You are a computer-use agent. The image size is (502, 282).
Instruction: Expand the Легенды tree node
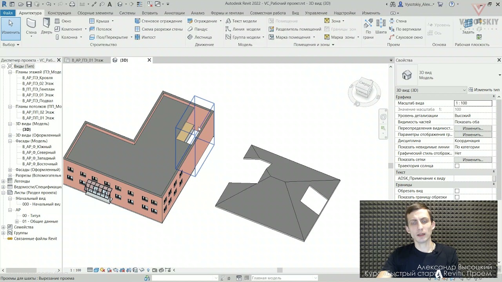(4, 181)
